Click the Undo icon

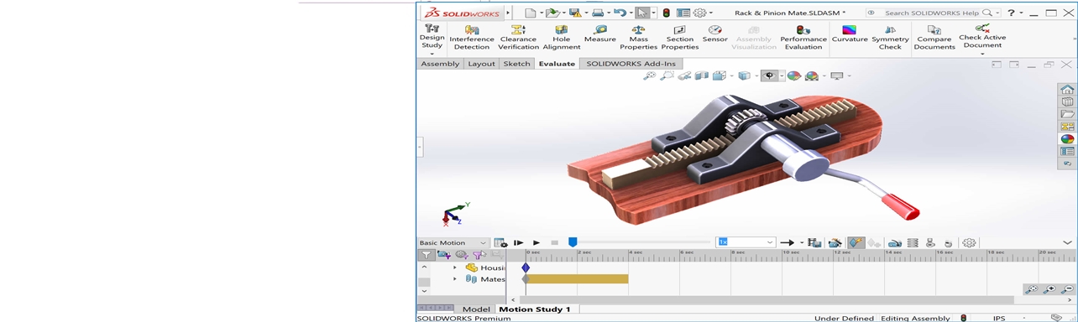pyautogui.click(x=620, y=13)
